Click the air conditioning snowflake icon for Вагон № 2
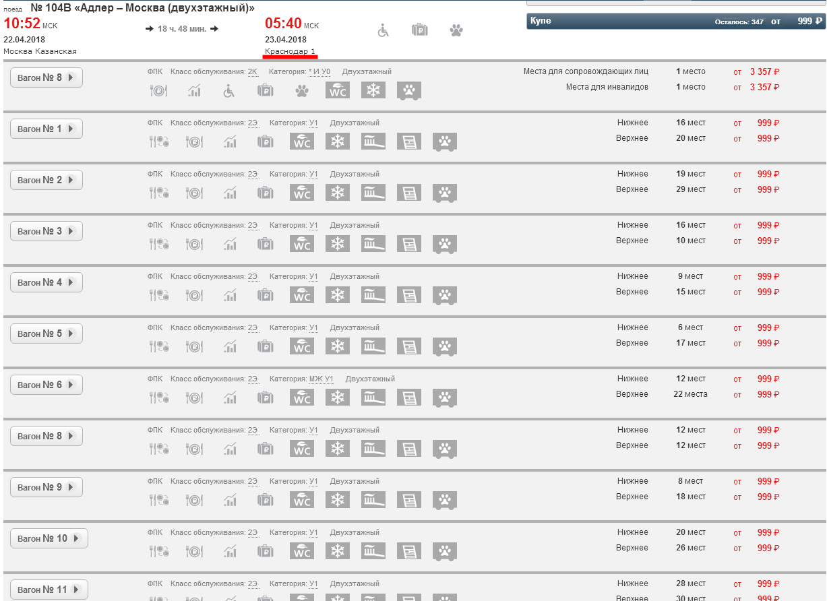This screenshot has height=601, width=827. click(x=337, y=192)
